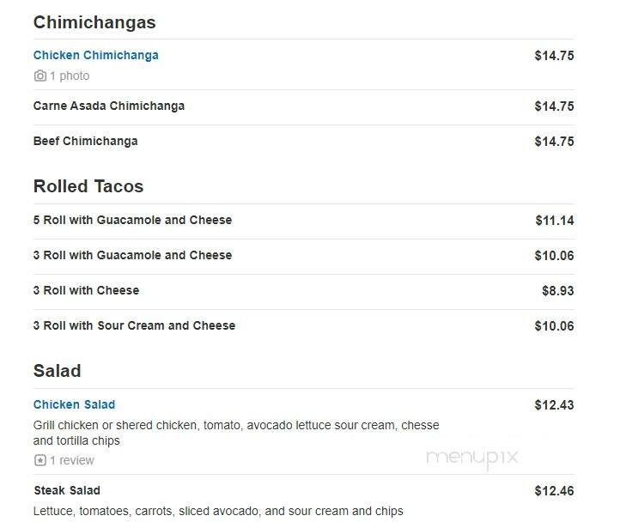Choose 3 Roll with Guacamole and Cheese
This screenshot has height=528, width=626.
(x=132, y=255)
